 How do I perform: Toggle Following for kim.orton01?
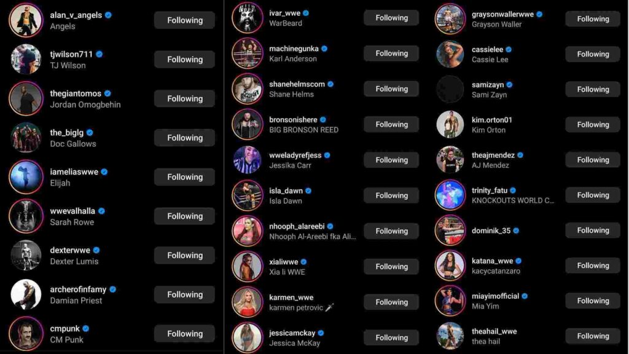click(593, 124)
